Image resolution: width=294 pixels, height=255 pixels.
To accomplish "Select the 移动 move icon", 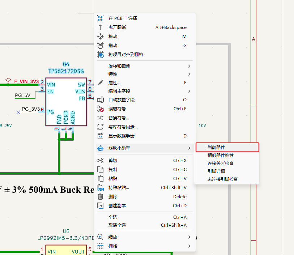I will 101,37.
